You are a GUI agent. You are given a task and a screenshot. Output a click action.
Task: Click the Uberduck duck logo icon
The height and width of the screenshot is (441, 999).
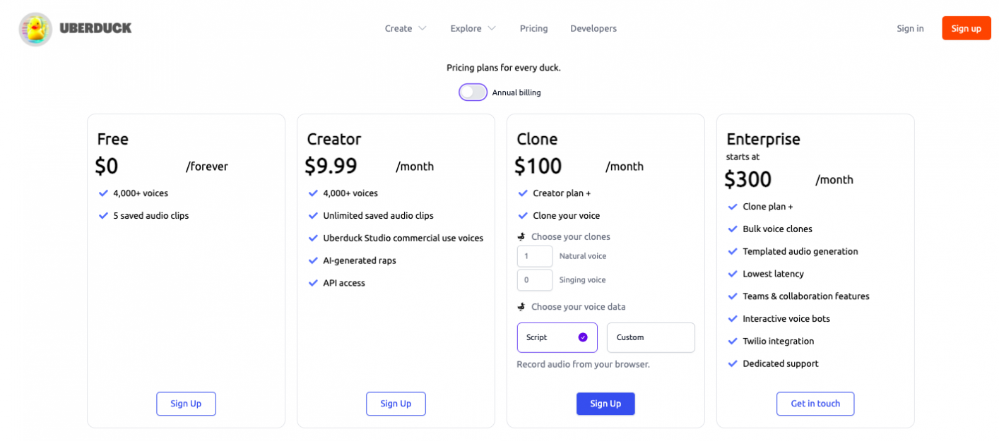(x=35, y=29)
